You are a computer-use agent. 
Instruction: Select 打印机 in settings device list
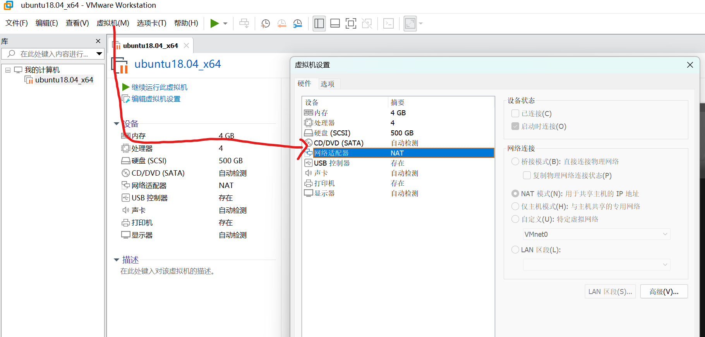pyautogui.click(x=398, y=183)
